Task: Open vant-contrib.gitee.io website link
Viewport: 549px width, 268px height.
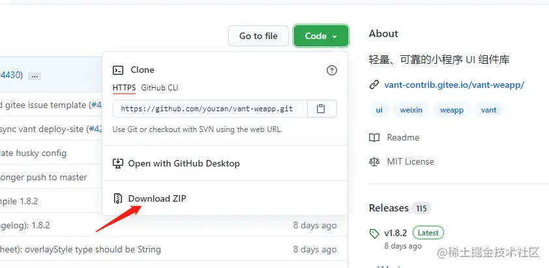Action: coord(454,85)
